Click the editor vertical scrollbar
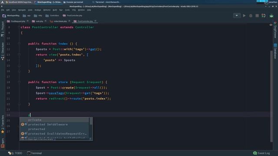This screenshot has width=278, height=156. coord(271,96)
